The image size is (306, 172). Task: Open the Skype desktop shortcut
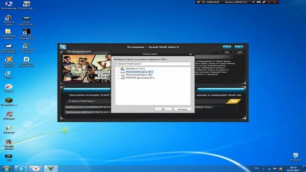[8, 75]
